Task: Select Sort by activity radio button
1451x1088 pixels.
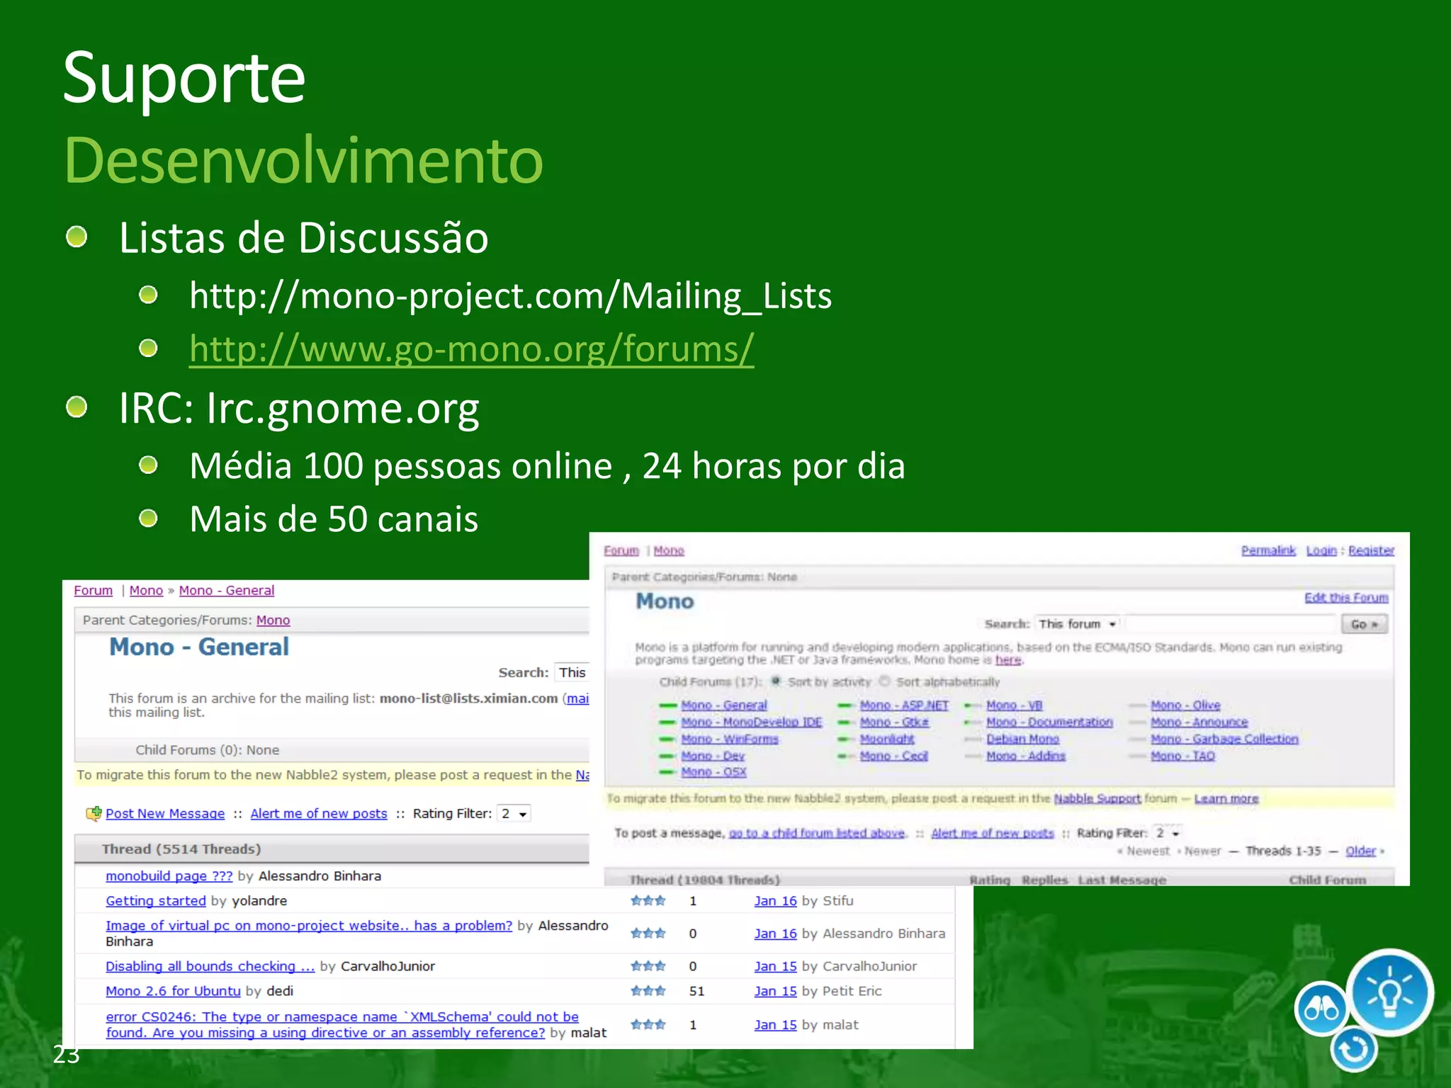Action: [x=776, y=681]
